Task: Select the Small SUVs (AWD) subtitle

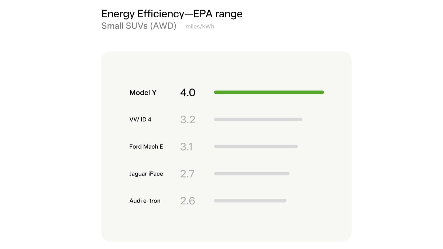Action: pos(139,26)
